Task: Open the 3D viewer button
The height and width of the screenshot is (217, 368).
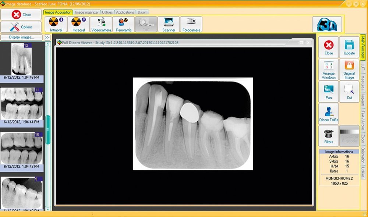Action: [x=327, y=24]
